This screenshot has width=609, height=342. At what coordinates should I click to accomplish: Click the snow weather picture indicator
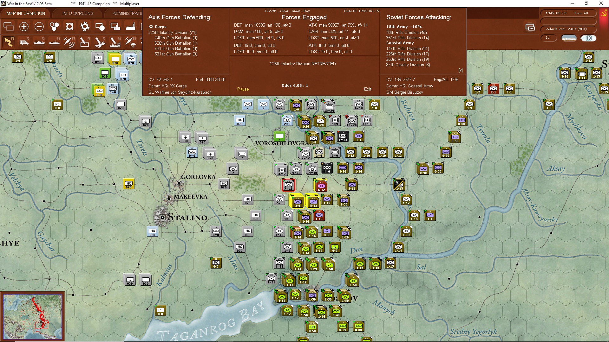(569, 38)
